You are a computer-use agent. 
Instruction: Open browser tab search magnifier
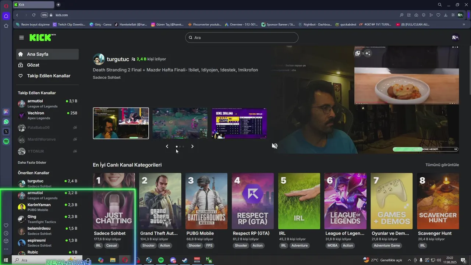tap(440, 5)
